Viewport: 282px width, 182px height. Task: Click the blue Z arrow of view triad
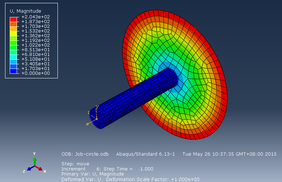(31, 168)
